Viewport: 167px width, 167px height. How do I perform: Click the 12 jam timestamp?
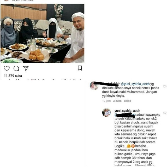coord(106,101)
